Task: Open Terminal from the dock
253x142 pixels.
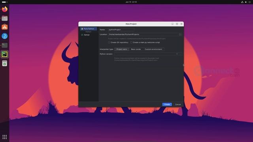Action: (x=4, y=45)
